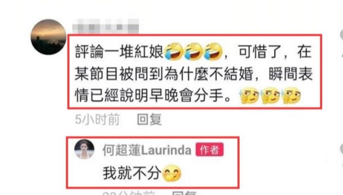The height and width of the screenshot is (195, 343).
Task: Click the 5小时前 timestamp
Action: coord(97,119)
